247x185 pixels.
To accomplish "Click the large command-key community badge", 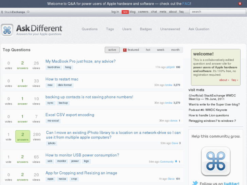I will tap(216, 161).
